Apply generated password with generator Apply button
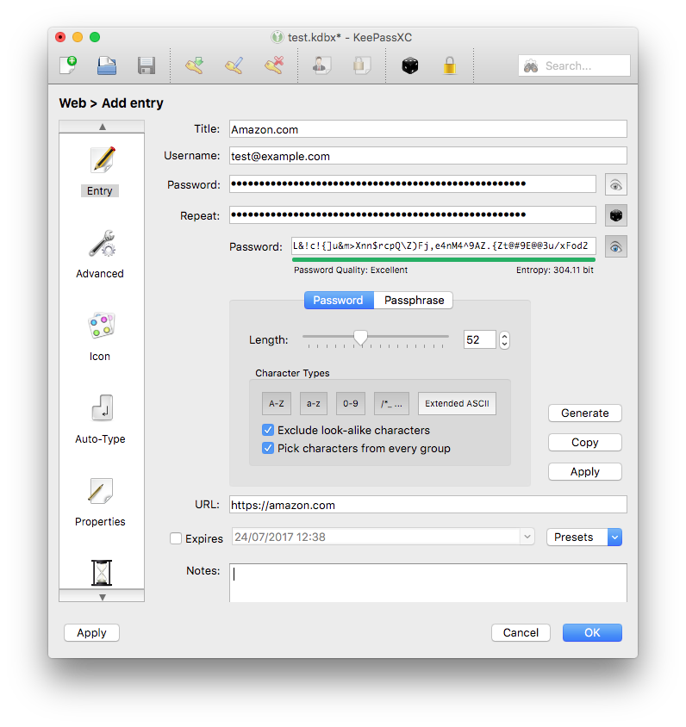This screenshot has width=686, height=727. (x=585, y=471)
